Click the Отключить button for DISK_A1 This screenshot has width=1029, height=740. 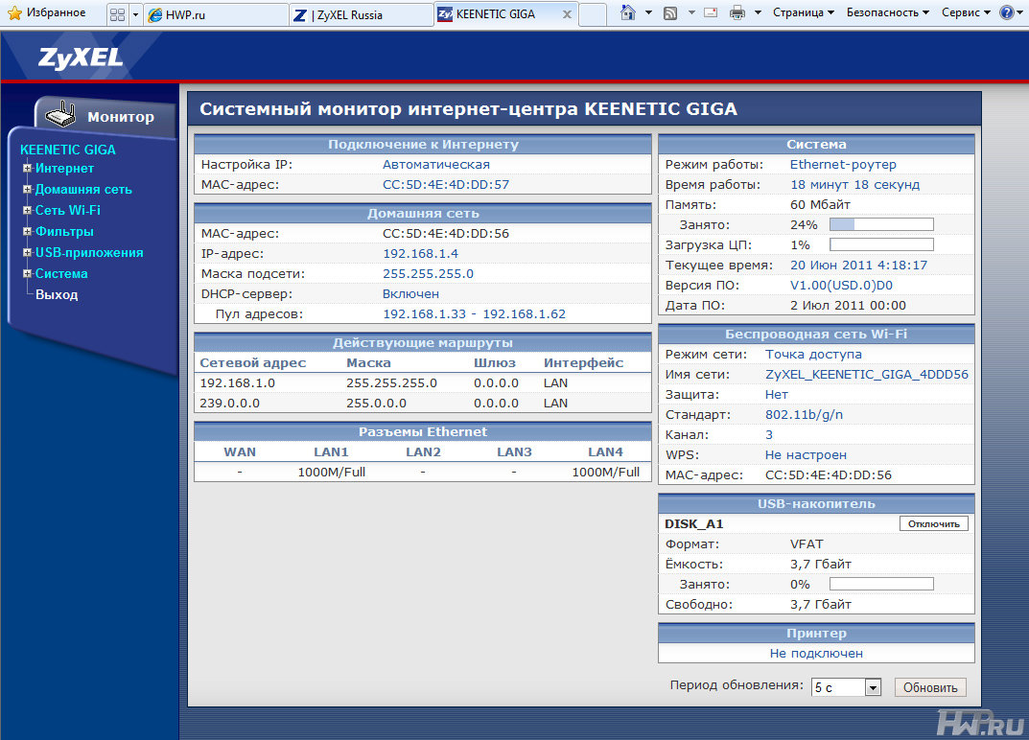(x=933, y=523)
